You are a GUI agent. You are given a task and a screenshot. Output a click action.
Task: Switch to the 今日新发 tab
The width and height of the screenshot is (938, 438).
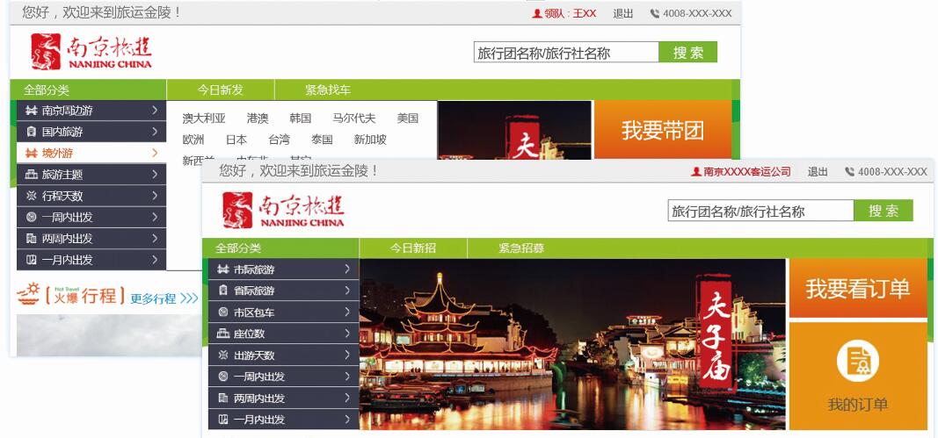click(x=220, y=90)
